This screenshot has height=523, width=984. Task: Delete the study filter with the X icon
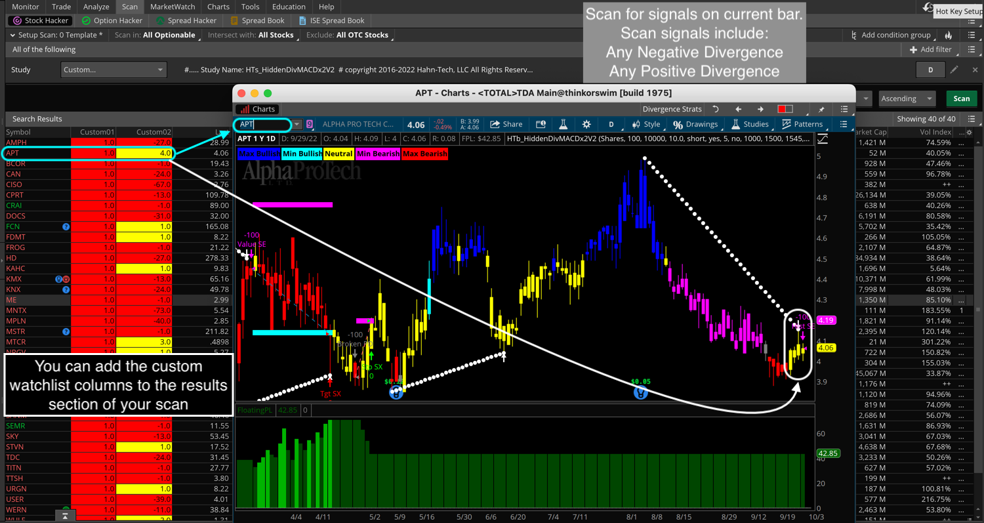(x=975, y=70)
